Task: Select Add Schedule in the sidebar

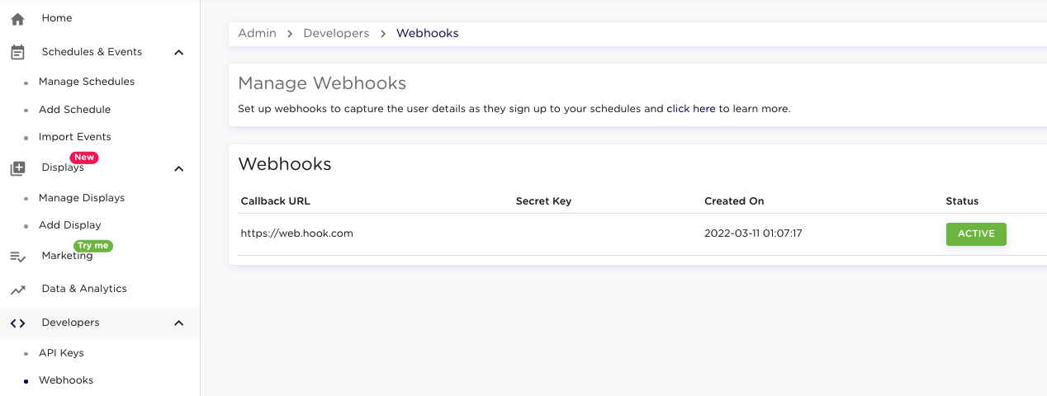Action: point(74,110)
